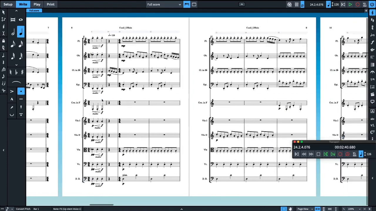The image size is (376, 211).
Task: Select the sixteenth note duration
Action: (x=21, y=44)
